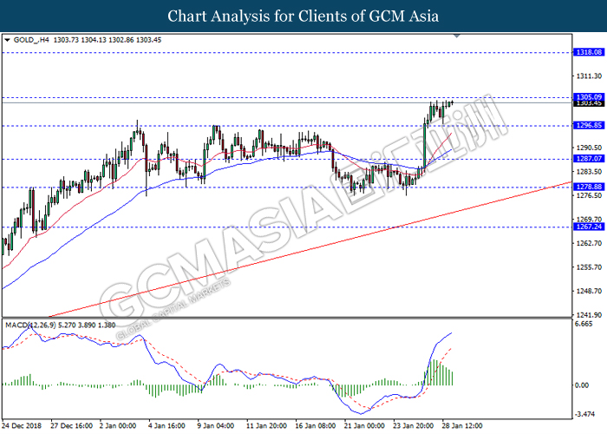The width and height of the screenshot is (607, 434).
Task: Click the 1283.50 price axis value
Action: tap(589, 172)
